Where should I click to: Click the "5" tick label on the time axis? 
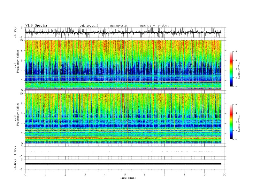coord(125,175)
